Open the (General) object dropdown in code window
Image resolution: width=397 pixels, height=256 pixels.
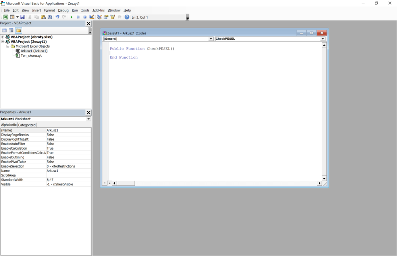pyautogui.click(x=211, y=39)
